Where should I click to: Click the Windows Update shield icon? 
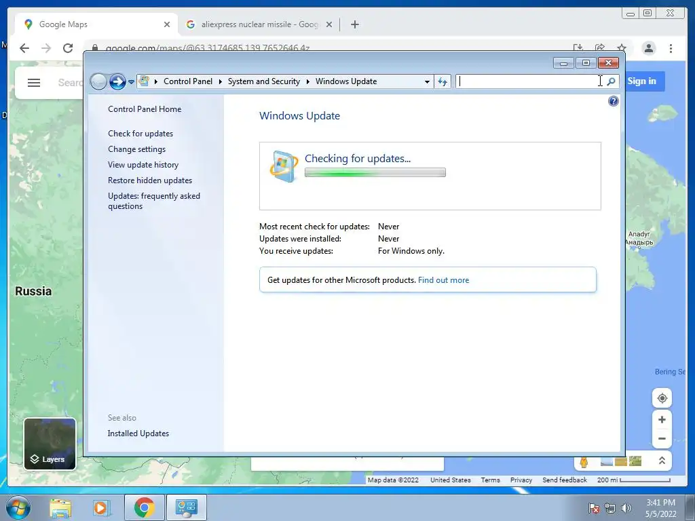click(x=284, y=167)
